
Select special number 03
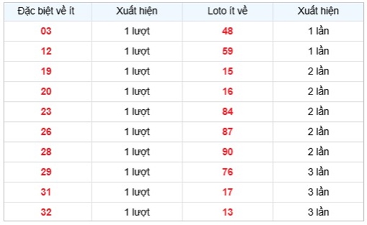pyautogui.click(x=46, y=31)
